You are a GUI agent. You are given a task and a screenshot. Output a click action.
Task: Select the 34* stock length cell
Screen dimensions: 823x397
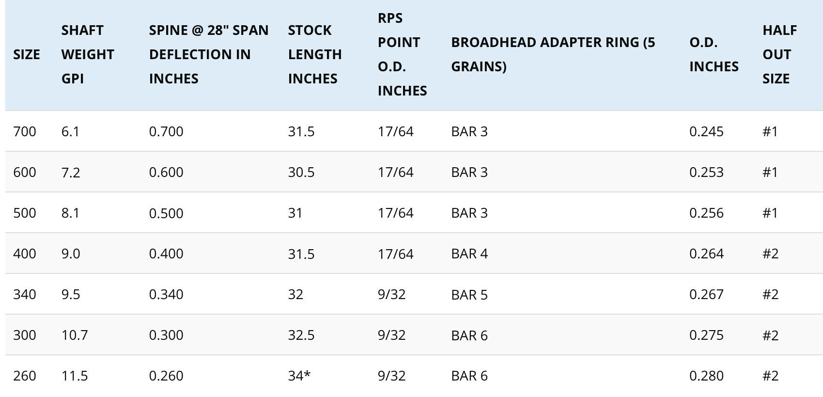point(299,376)
